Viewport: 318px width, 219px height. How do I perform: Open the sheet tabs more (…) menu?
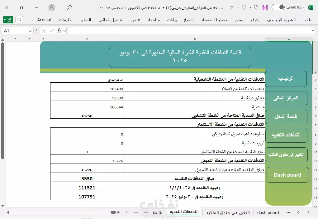pos(288,212)
